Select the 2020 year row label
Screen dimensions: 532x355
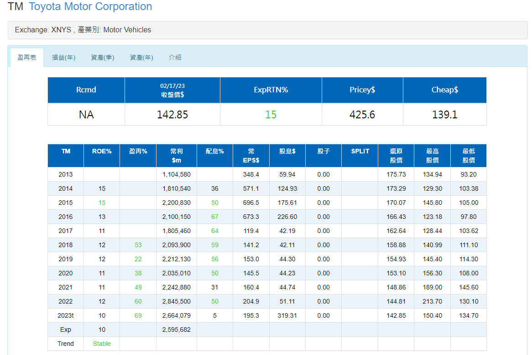[66, 273]
